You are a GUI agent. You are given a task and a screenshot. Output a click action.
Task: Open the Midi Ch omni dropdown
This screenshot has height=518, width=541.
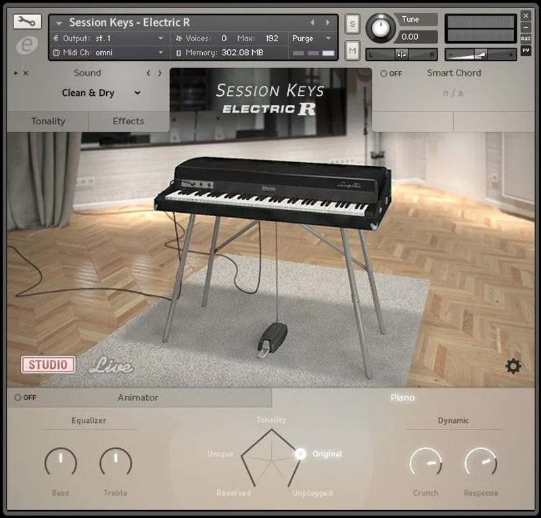[x=108, y=53]
